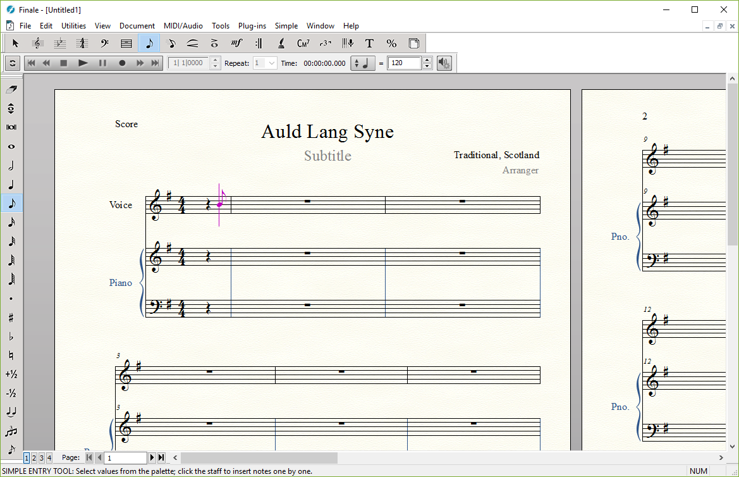The image size is (739, 477).
Task: Select the Simple Entry tool in main palette
Action: click(149, 44)
